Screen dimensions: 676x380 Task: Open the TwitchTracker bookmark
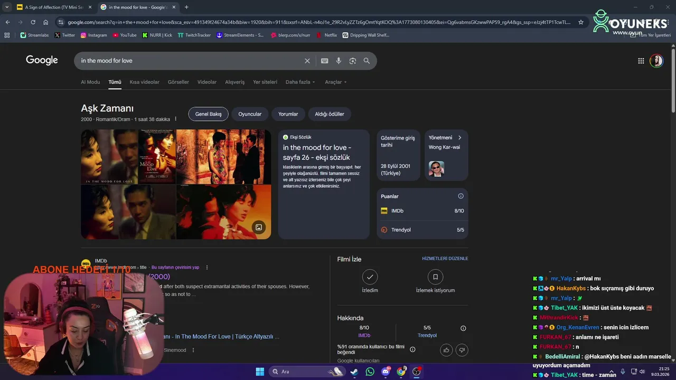194,35
